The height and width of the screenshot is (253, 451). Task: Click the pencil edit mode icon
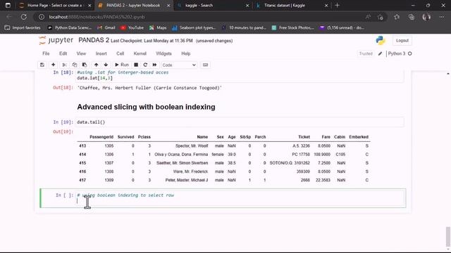click(380, 53)
